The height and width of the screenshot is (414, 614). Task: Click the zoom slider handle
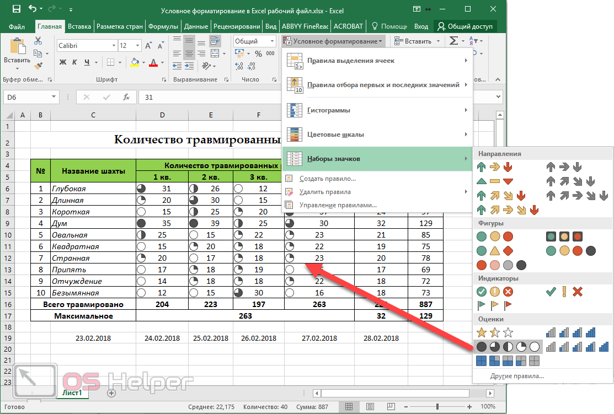click(437, 407)
